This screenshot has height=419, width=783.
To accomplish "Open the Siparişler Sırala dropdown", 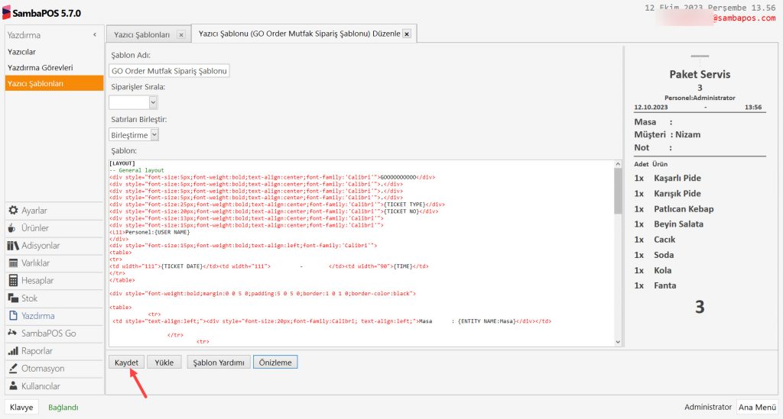I will 153,102.
